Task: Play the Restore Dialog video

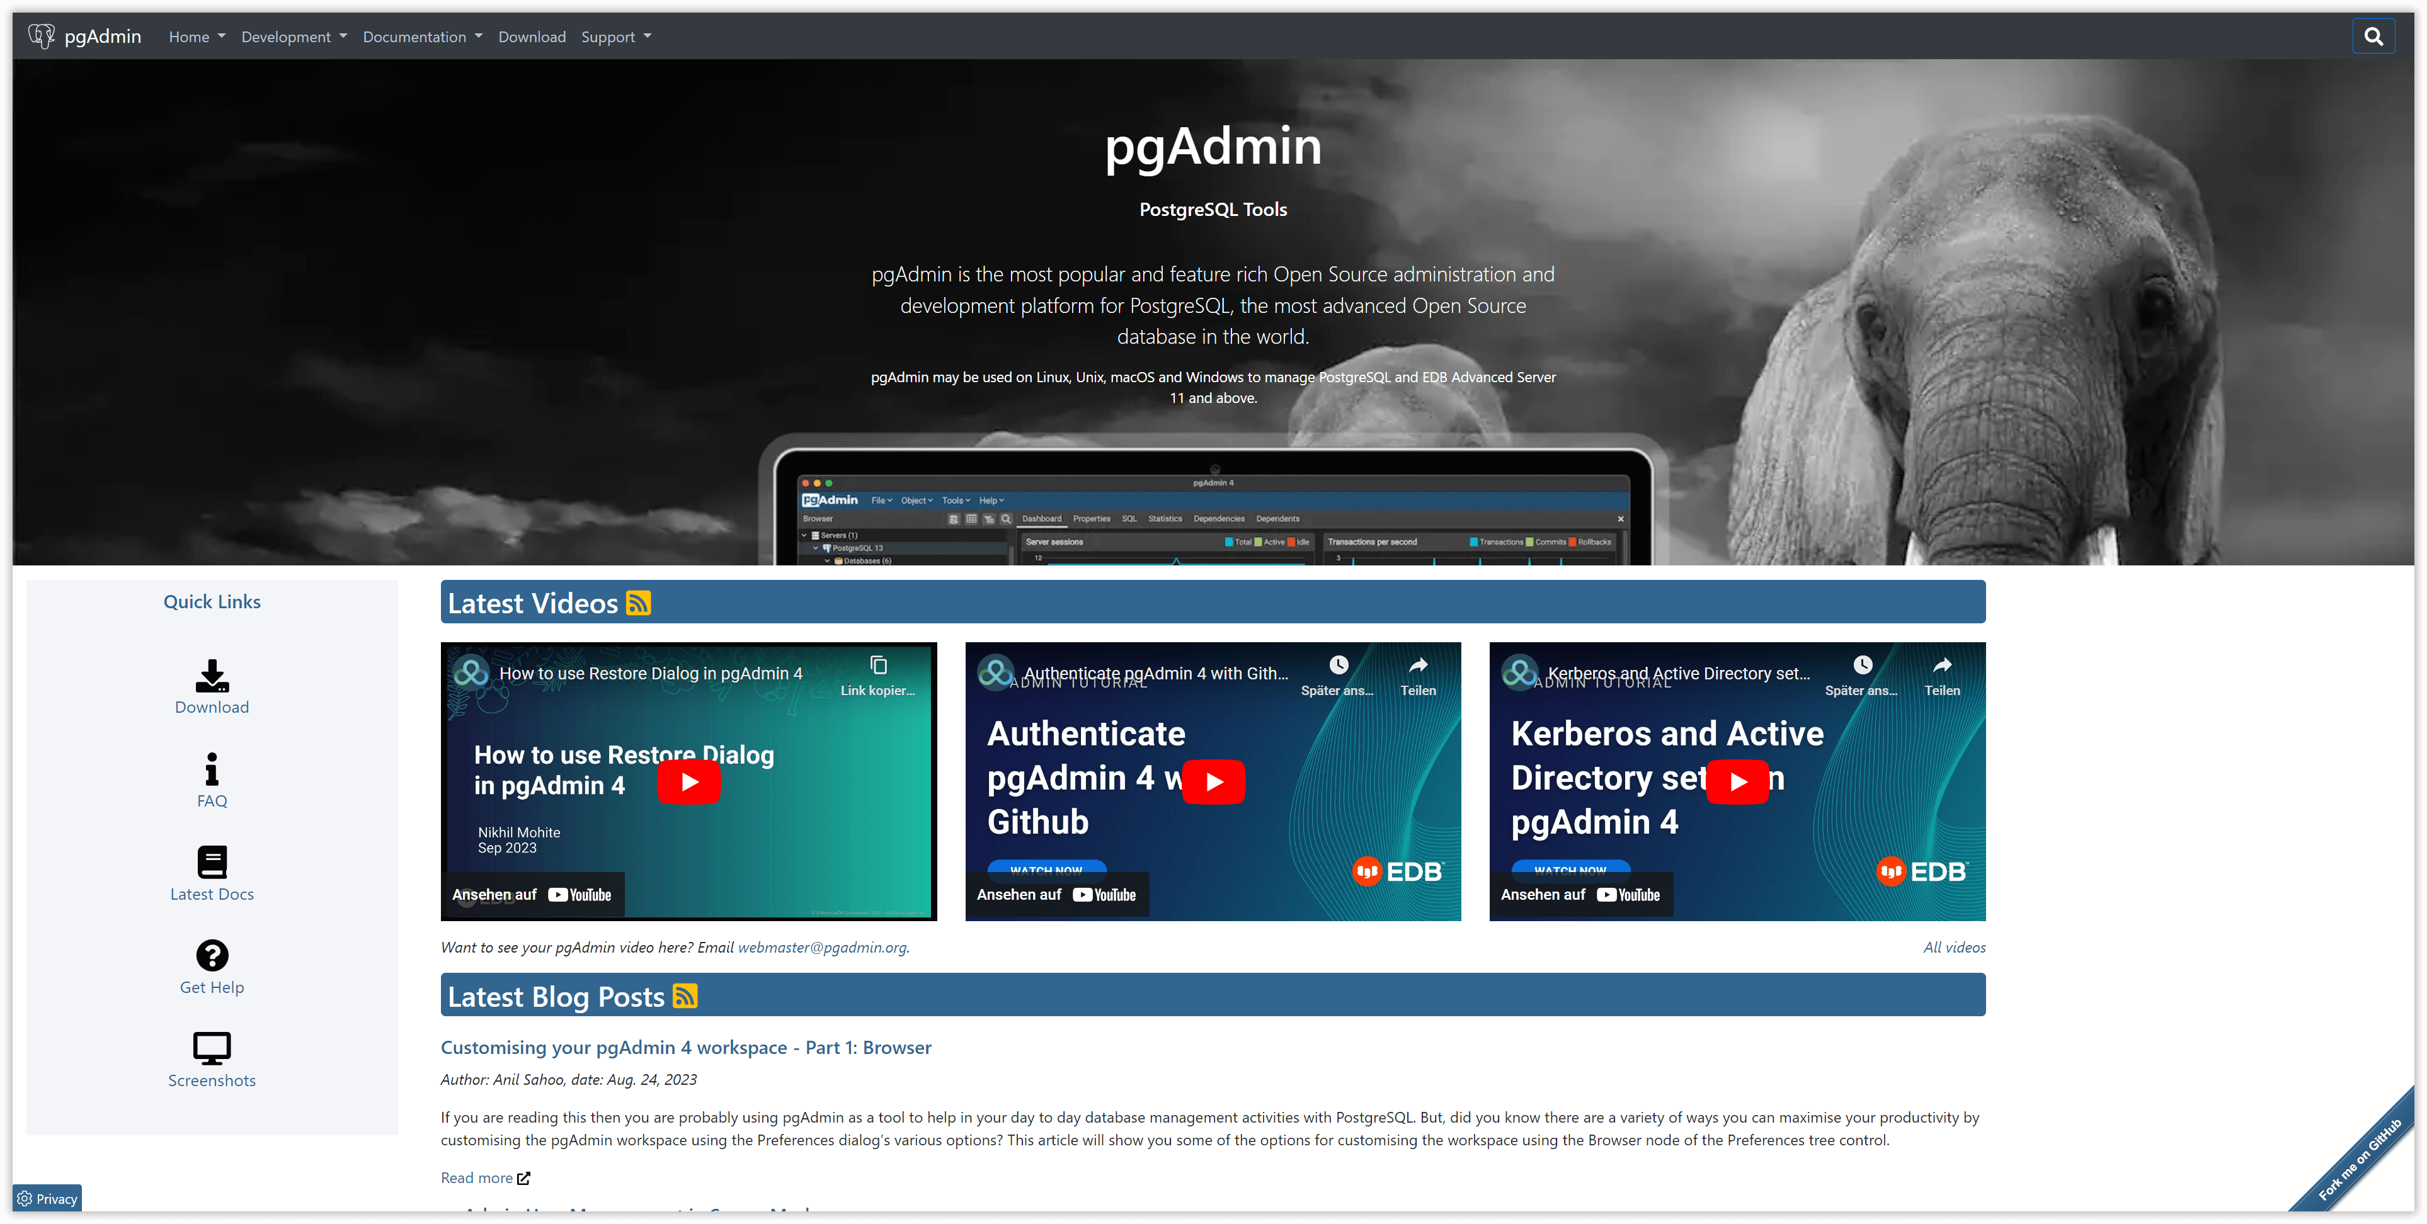Action: tap(688, 781)
